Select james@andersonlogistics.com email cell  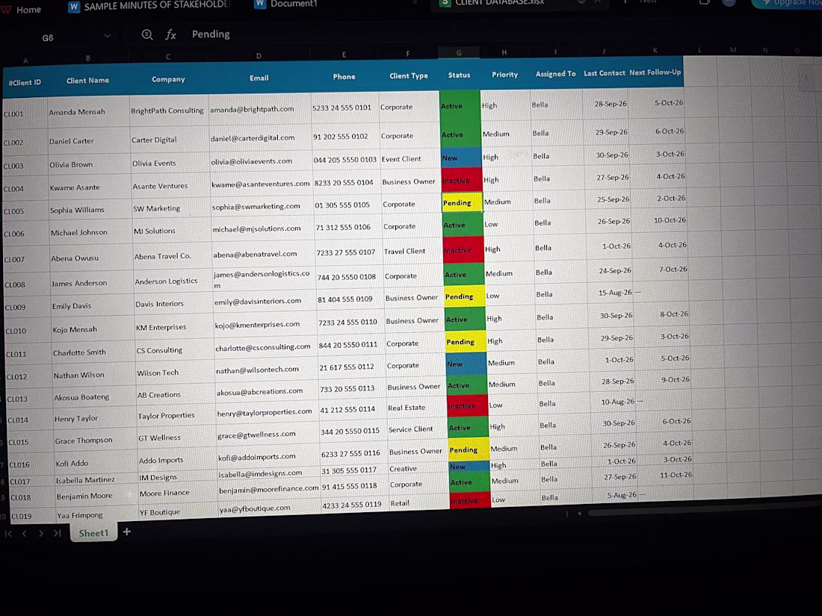pos(264,279)
